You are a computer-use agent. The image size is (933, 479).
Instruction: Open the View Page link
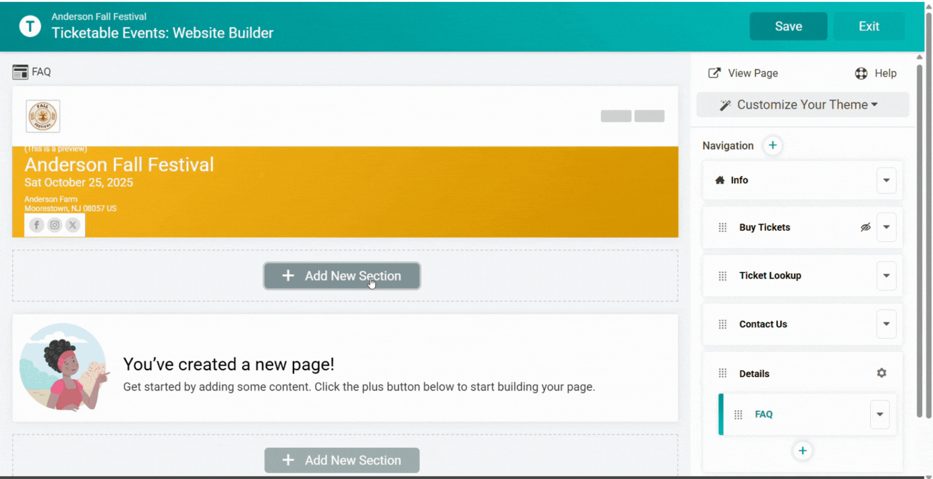click(x=743, y=73)
